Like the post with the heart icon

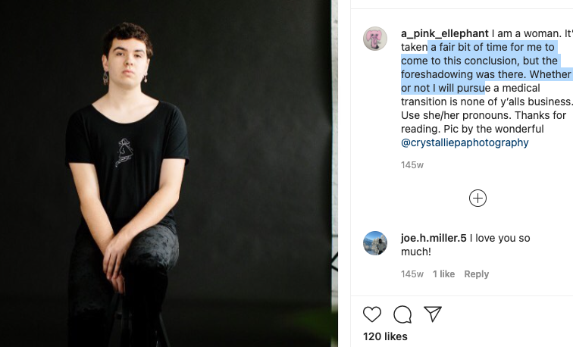372,314
